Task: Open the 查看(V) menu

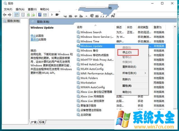Action: click(x=32, y=9)
